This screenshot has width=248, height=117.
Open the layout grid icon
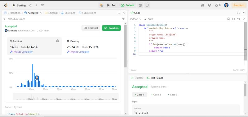202,5
